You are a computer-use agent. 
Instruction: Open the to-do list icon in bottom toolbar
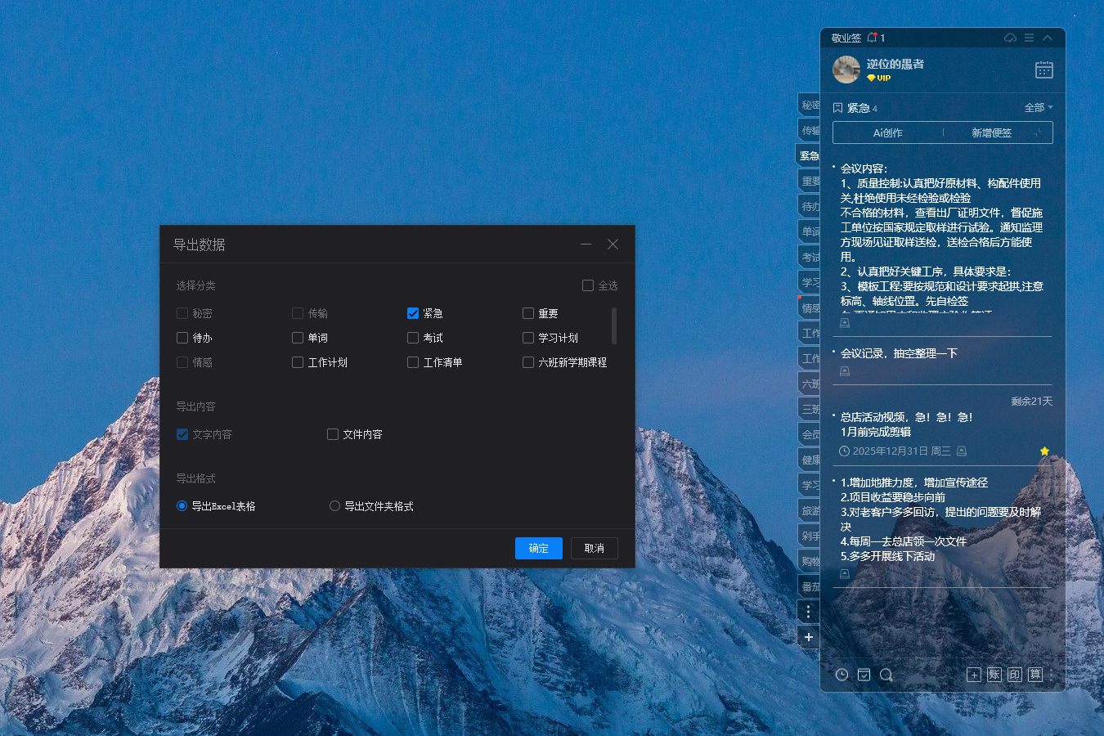point(863,674)
